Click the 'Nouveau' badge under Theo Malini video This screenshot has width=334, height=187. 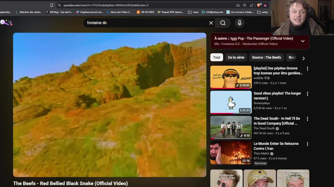point(260,163)
